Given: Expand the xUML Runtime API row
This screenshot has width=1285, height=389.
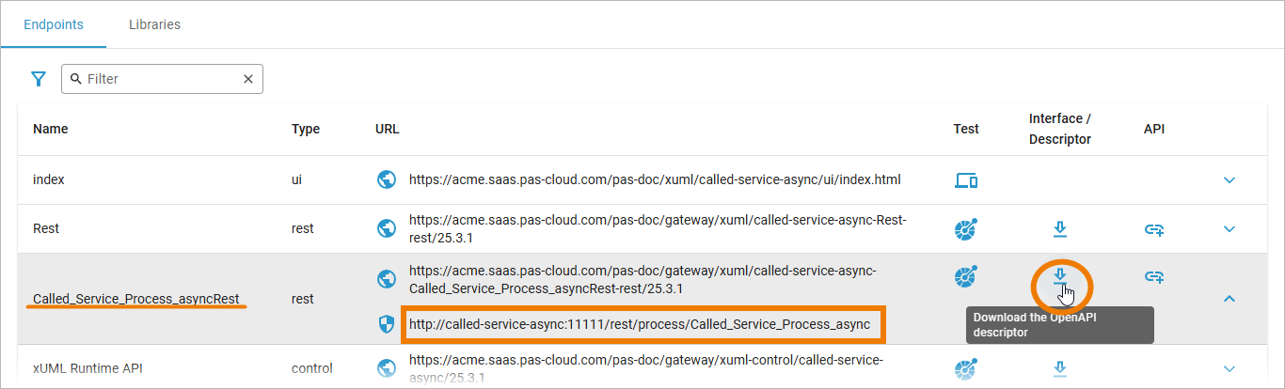Looking at the screenshot, I should coord(1229,369).
